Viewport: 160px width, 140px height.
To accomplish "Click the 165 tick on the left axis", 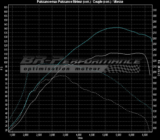I will click(x=5, y=7).
